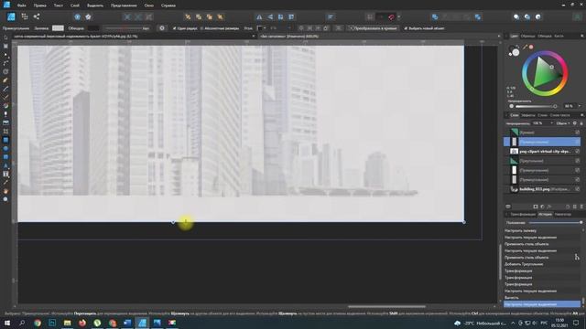586x329 pixels.
Task: Open the Layers panel options menu
Action: point(582,115)
